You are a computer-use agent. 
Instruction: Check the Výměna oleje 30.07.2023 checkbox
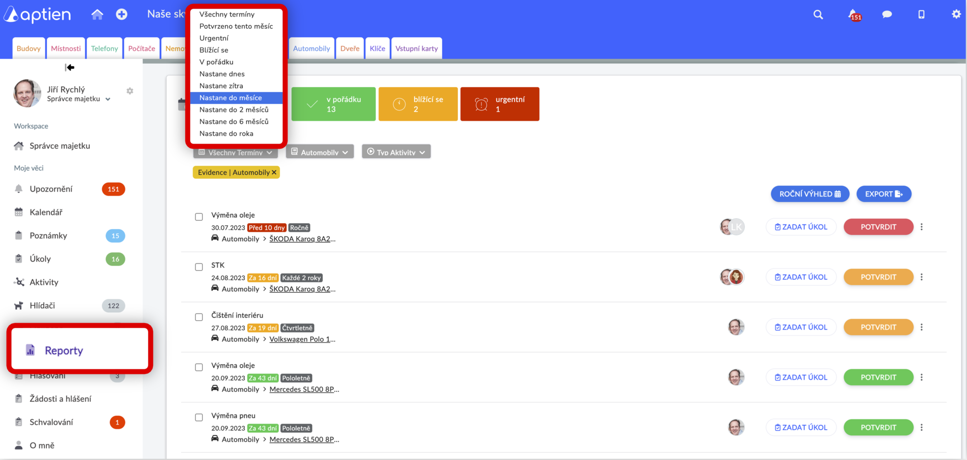tap(199, 217)
